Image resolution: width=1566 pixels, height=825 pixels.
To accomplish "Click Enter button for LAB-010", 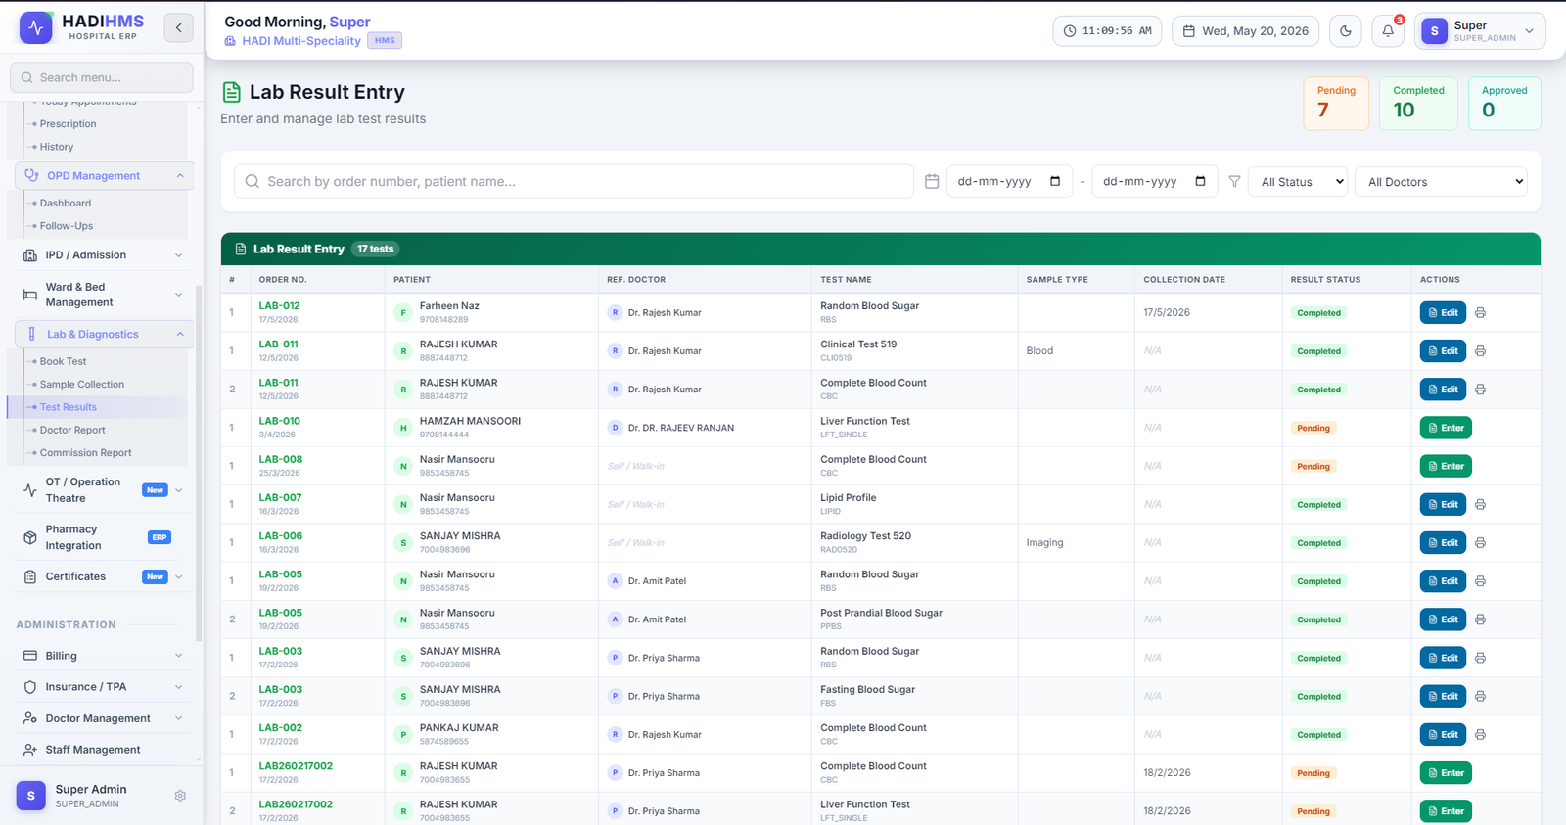I will (1446, 428).
